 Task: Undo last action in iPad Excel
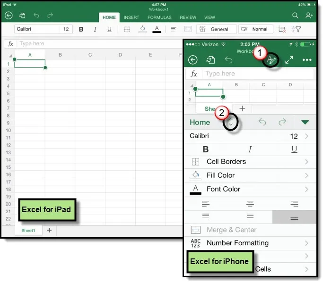(x=36, y=16)
